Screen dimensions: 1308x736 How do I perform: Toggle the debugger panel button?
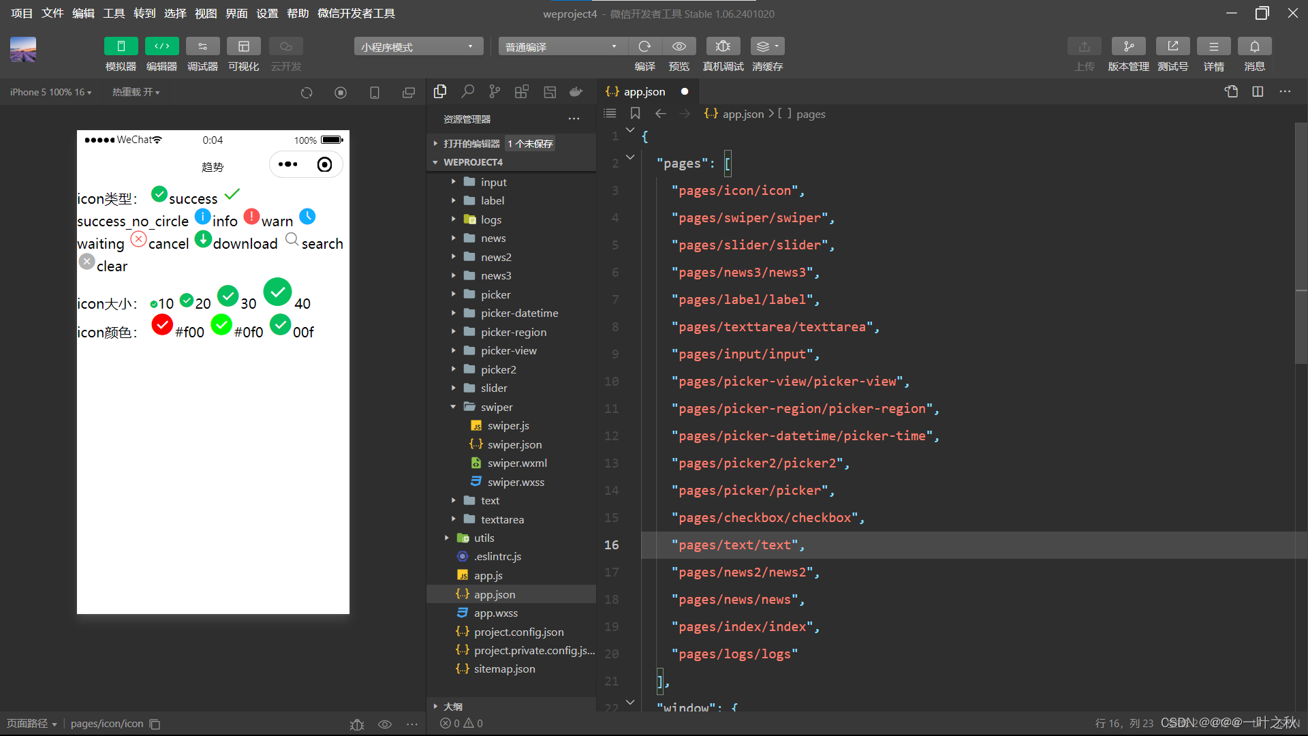point(202,46)
